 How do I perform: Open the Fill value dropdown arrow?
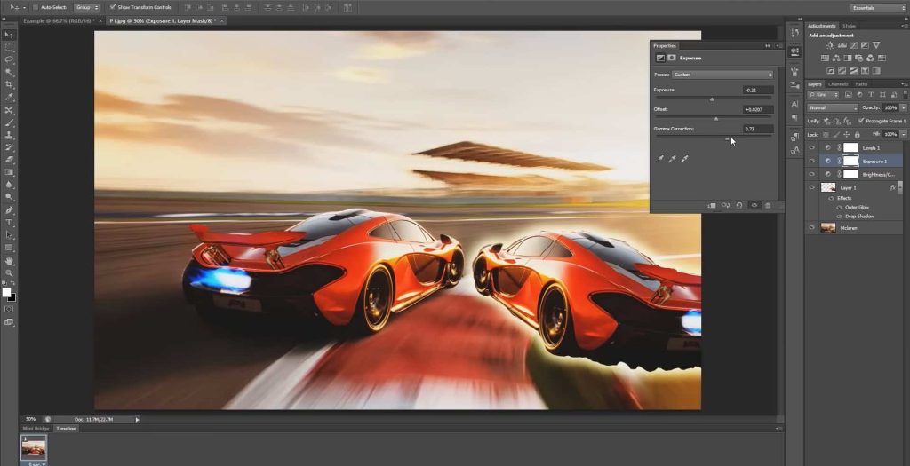pyautogui.click(x=904, y=134)
